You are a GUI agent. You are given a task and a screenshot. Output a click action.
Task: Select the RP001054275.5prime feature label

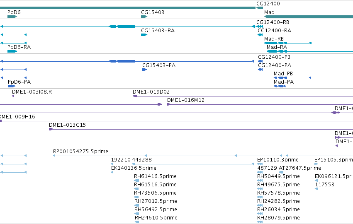tap(80, 152)
